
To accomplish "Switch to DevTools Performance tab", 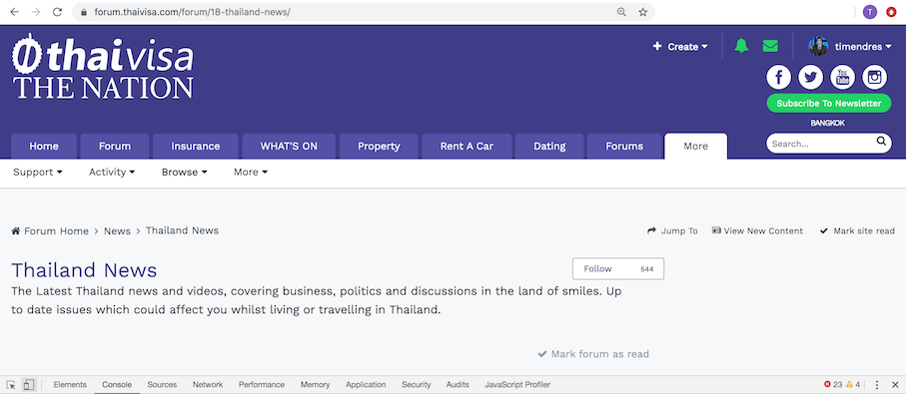I will (x=262, y=385).
